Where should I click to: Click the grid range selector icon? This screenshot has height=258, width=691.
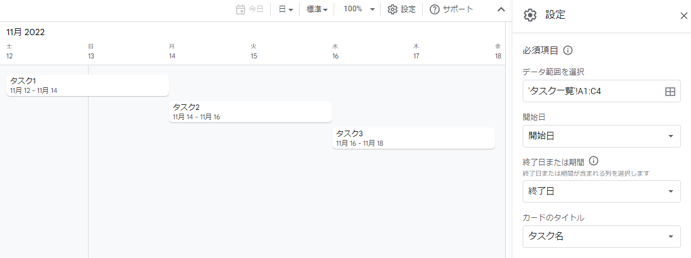click(x=670, y=91)
